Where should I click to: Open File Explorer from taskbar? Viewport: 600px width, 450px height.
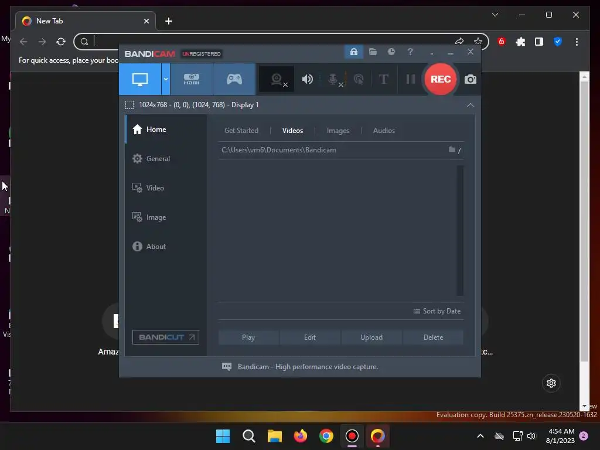[x=274, y=436]
